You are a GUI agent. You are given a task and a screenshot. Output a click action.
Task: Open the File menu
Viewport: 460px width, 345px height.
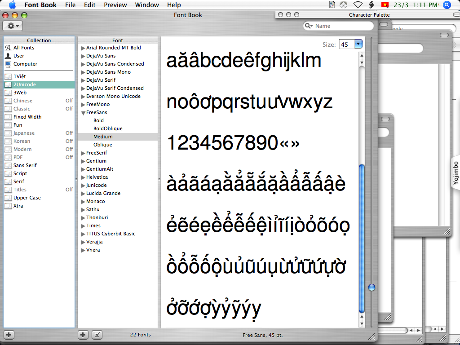70,5
